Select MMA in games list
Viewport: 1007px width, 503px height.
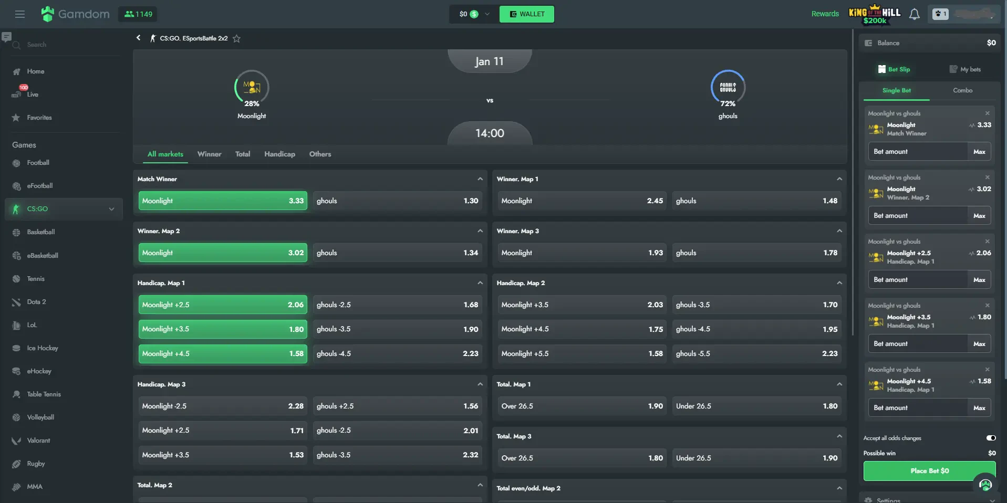tap(35, 487)
